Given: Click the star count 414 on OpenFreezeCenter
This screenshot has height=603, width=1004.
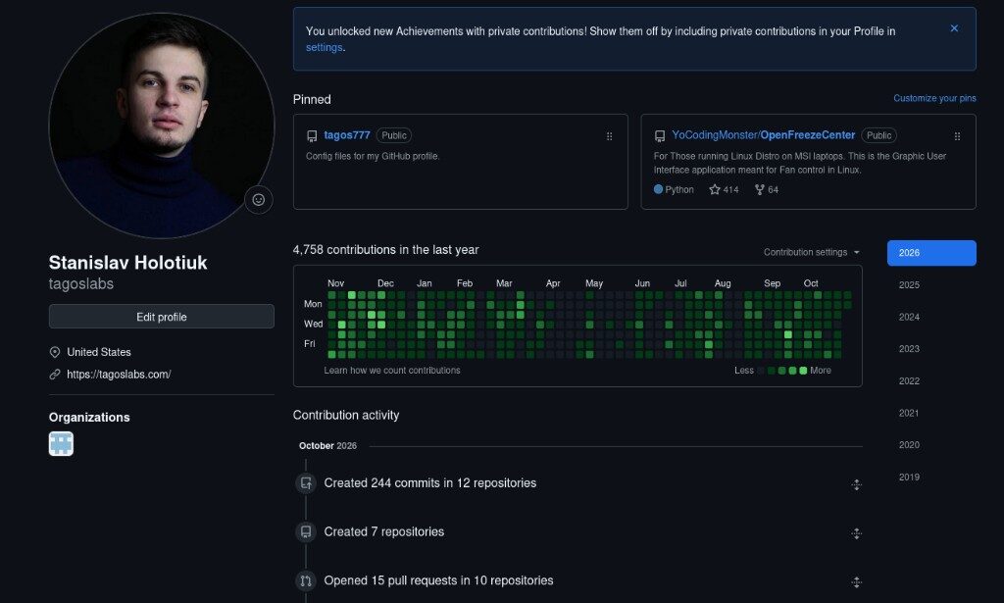Looking at the screenshot, I should click(725, 189).
